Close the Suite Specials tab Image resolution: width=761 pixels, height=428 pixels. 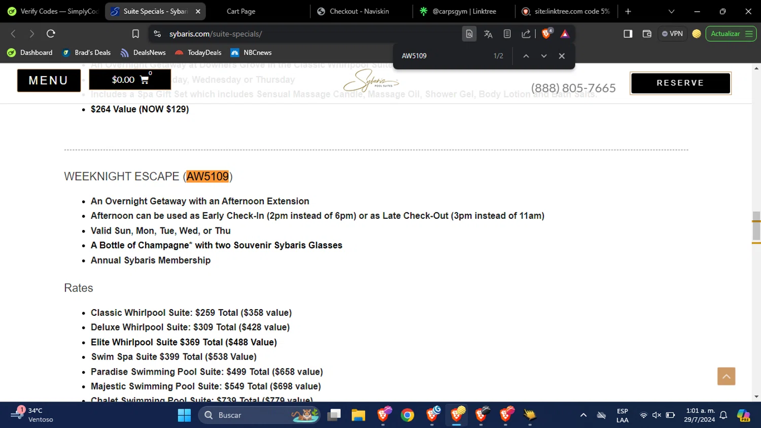click(198, 11)
